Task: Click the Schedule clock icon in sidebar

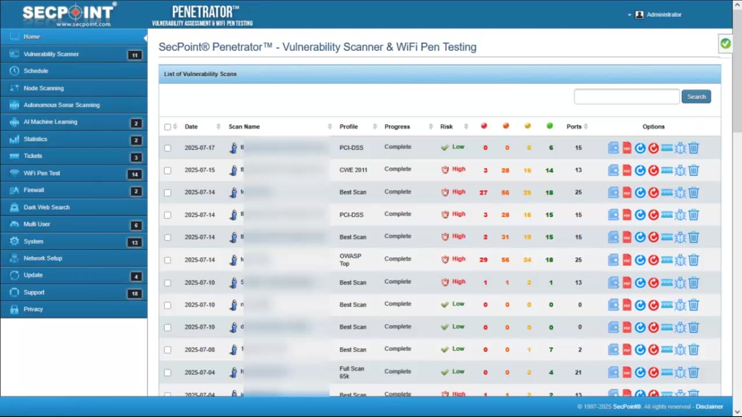Action: 14,71
